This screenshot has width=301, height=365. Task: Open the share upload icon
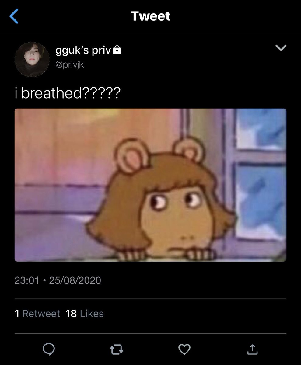tap(252, 349)
